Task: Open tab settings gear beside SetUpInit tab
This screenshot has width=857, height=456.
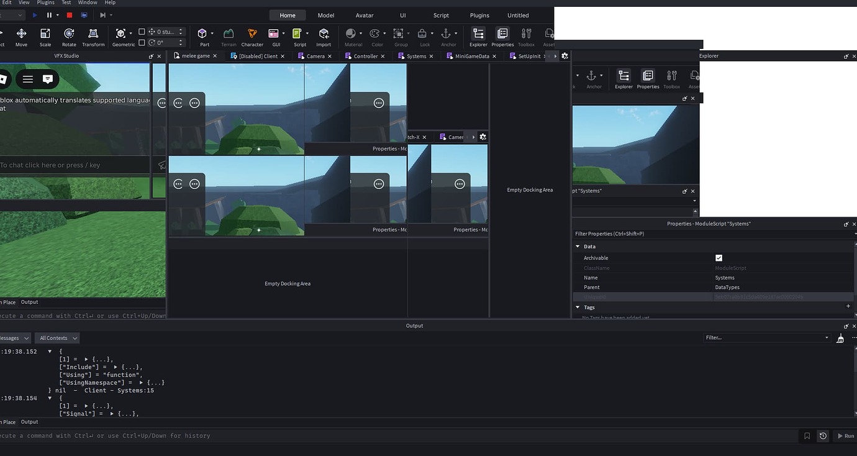Action: click(565, 56)
